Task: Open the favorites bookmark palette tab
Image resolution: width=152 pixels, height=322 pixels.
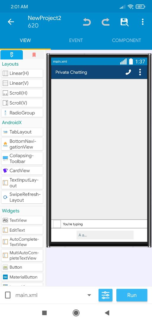Action: click(x=34, y=55)
